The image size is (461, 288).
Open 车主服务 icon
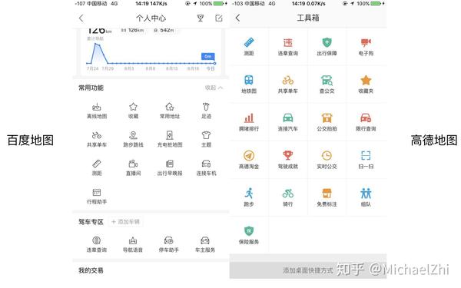pyautogui.click(x=205, y=244)
